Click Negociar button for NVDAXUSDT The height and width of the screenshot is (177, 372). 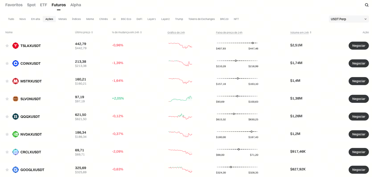359,134
